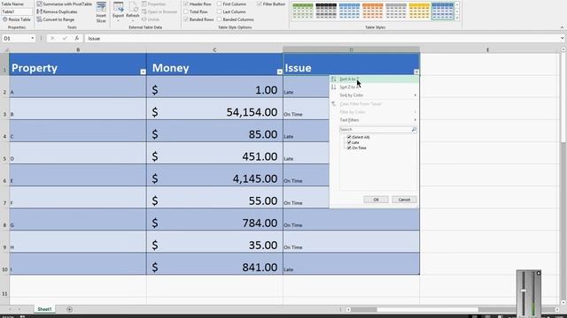Click the Insert Function fx icon

click(77, 38)
